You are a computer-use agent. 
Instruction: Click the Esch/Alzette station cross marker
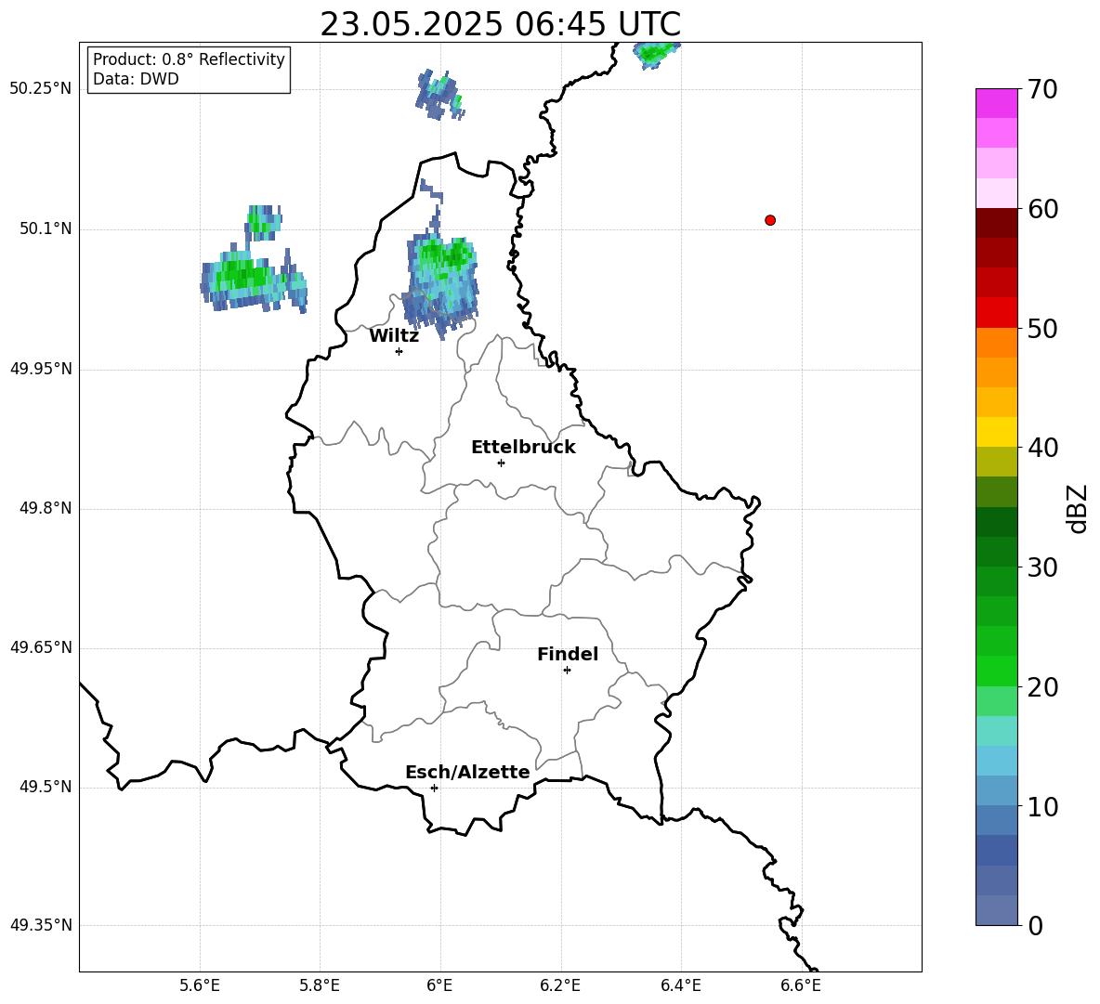click(x=434, y=788)
